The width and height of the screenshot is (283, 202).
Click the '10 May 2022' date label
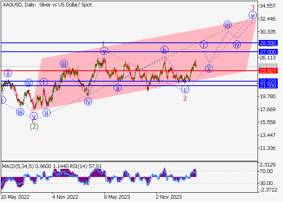click(x=15, y=197)
